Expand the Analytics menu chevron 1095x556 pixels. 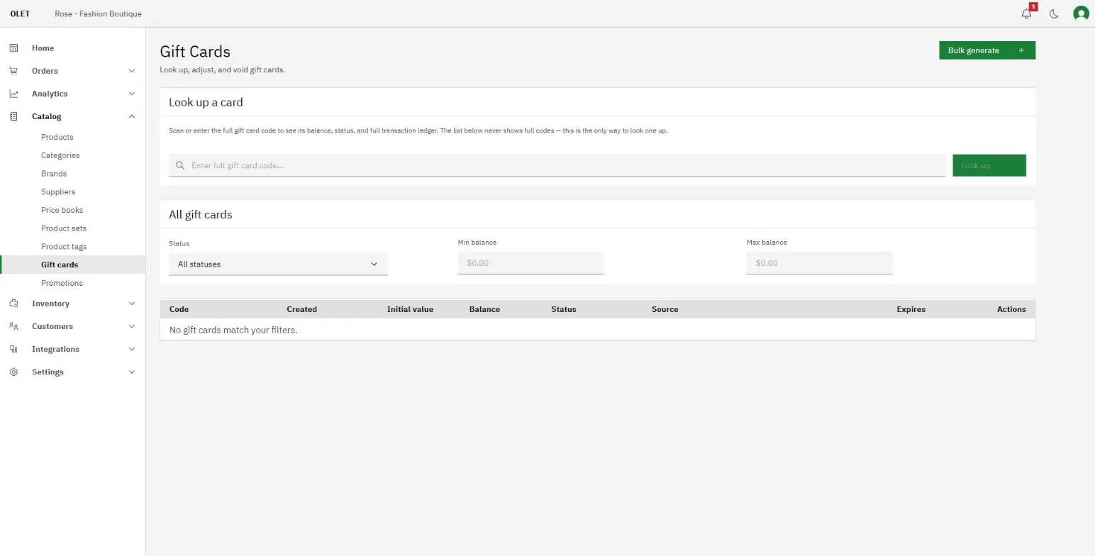(x=131, y=94)
